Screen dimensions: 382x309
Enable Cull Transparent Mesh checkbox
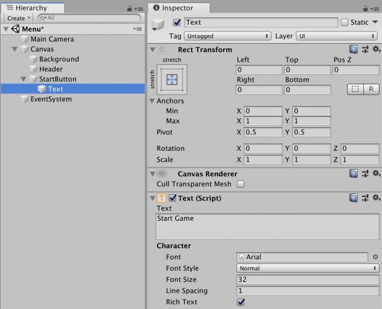[x=240, y=184]
